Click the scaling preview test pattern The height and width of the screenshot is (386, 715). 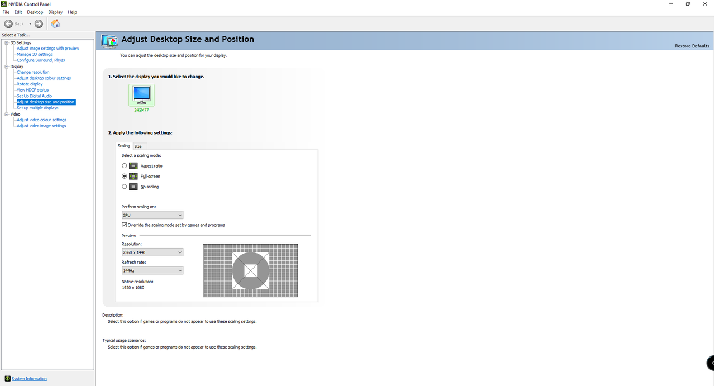(x=250, y=270)
